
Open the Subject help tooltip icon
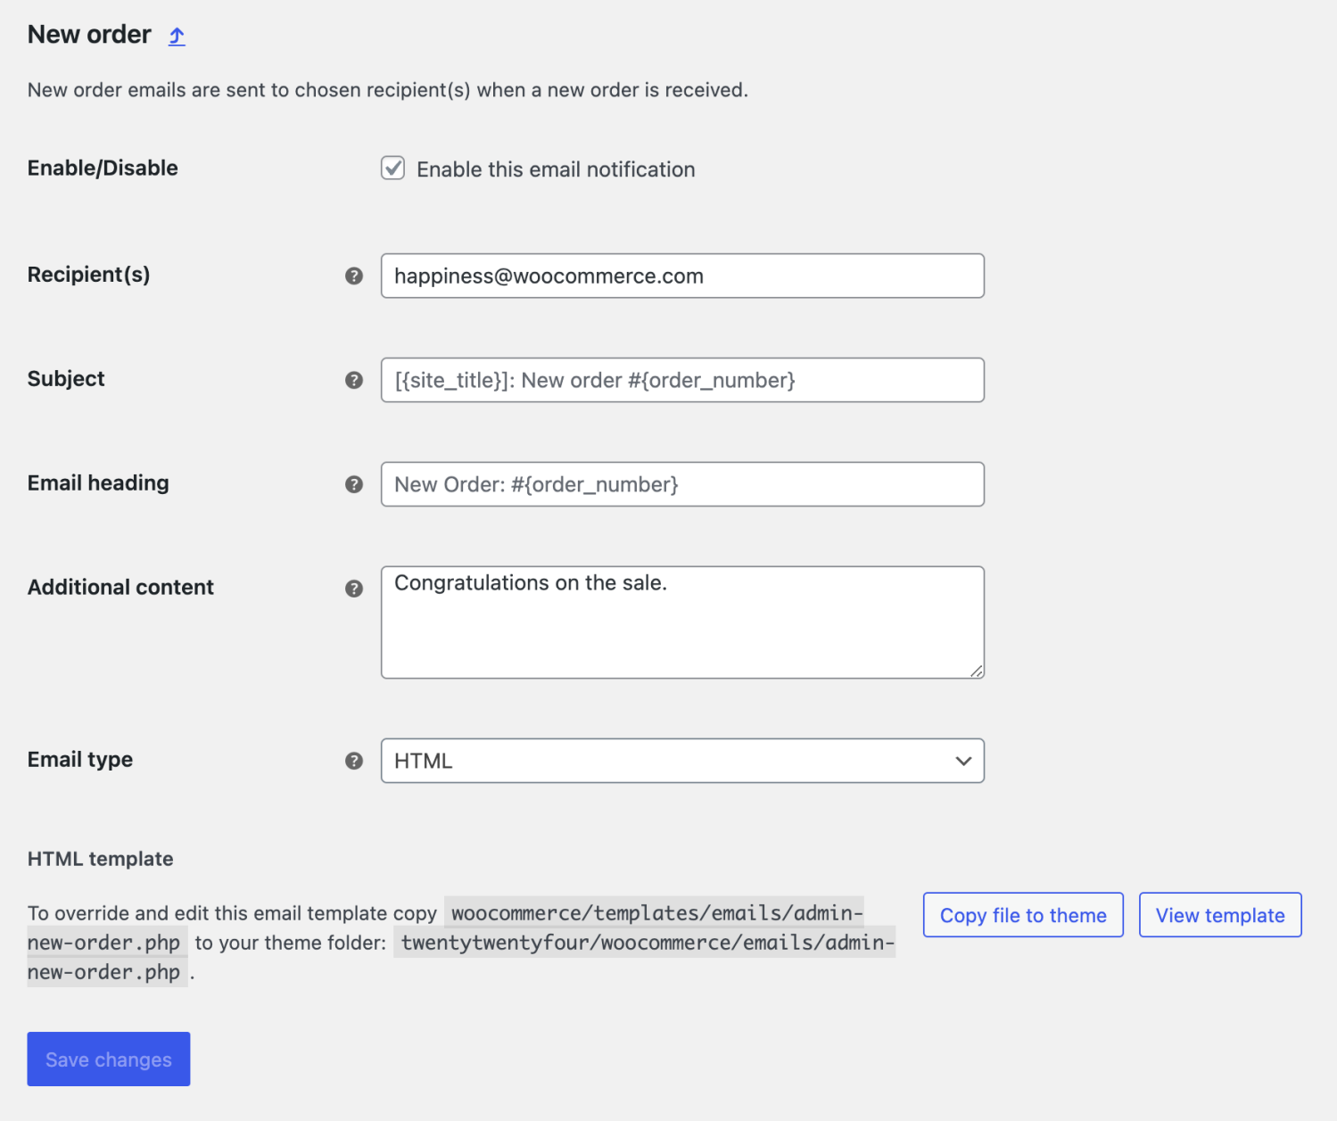point(354,380)
